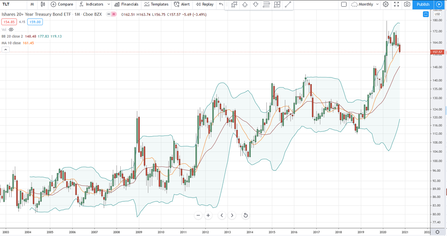
Task: Select the measure grid tool in favorites
Action: pyautogui.click(x=277, y=5)
